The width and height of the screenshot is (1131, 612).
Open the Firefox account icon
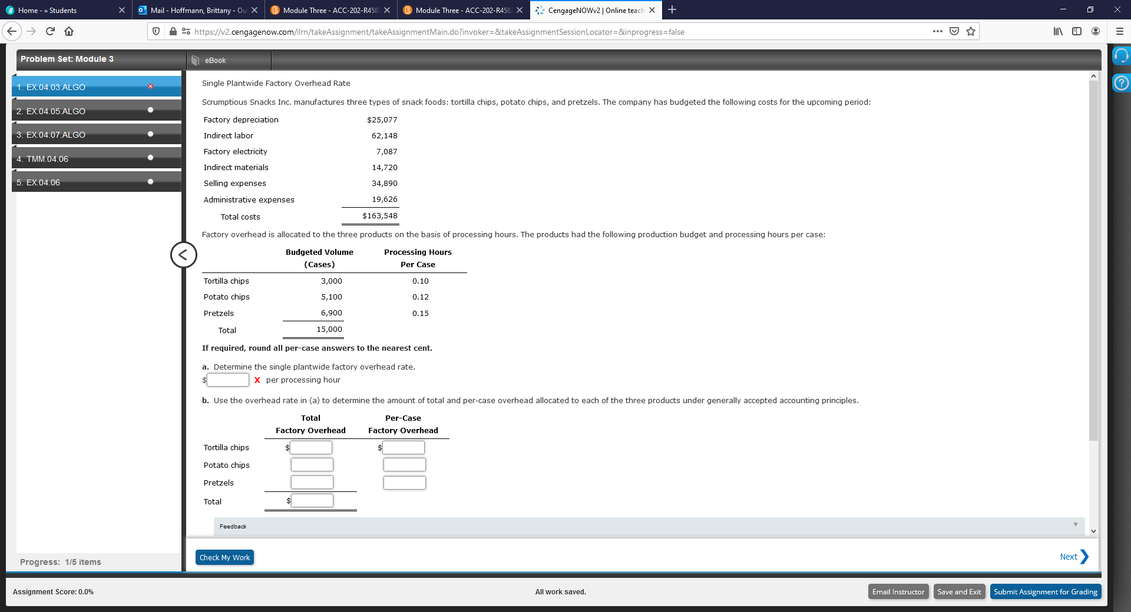coord(1096,31)
